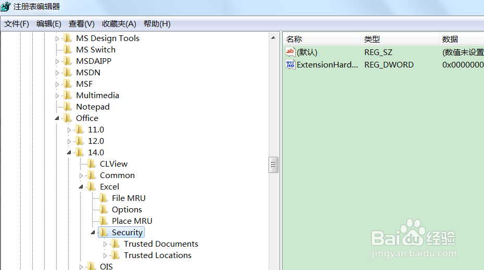Collapse the Office key
The height and width of the screenshot is (270, 484).
click(x=57, y=118)
